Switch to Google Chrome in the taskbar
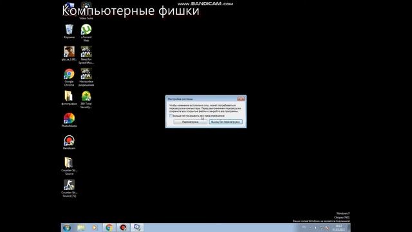The image size is (412, 232). pyautogui.click(x=109, y=227)
